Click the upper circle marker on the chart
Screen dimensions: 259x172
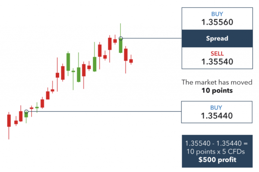(121, 39)
